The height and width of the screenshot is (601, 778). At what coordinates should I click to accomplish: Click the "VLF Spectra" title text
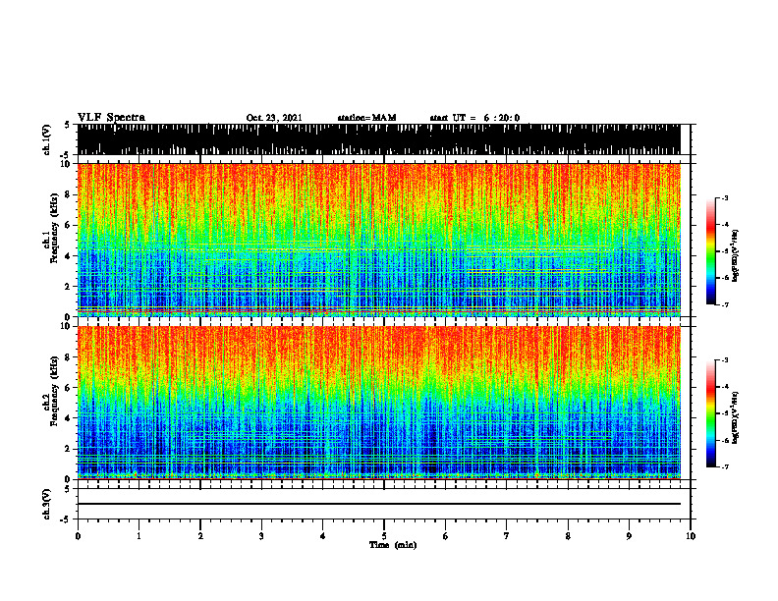coord(111,118)
